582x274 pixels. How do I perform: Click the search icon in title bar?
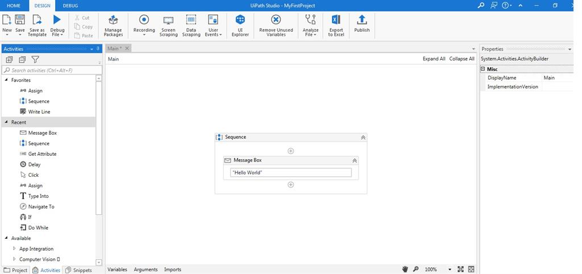point(481,5)
